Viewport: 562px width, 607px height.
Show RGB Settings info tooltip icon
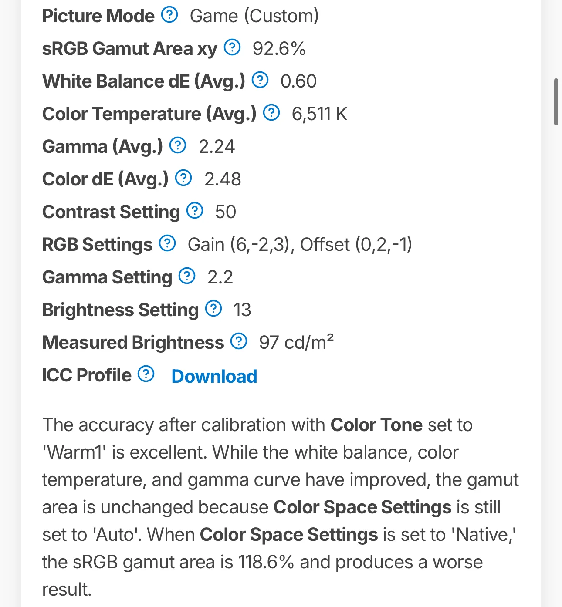[x=167, y=243]
